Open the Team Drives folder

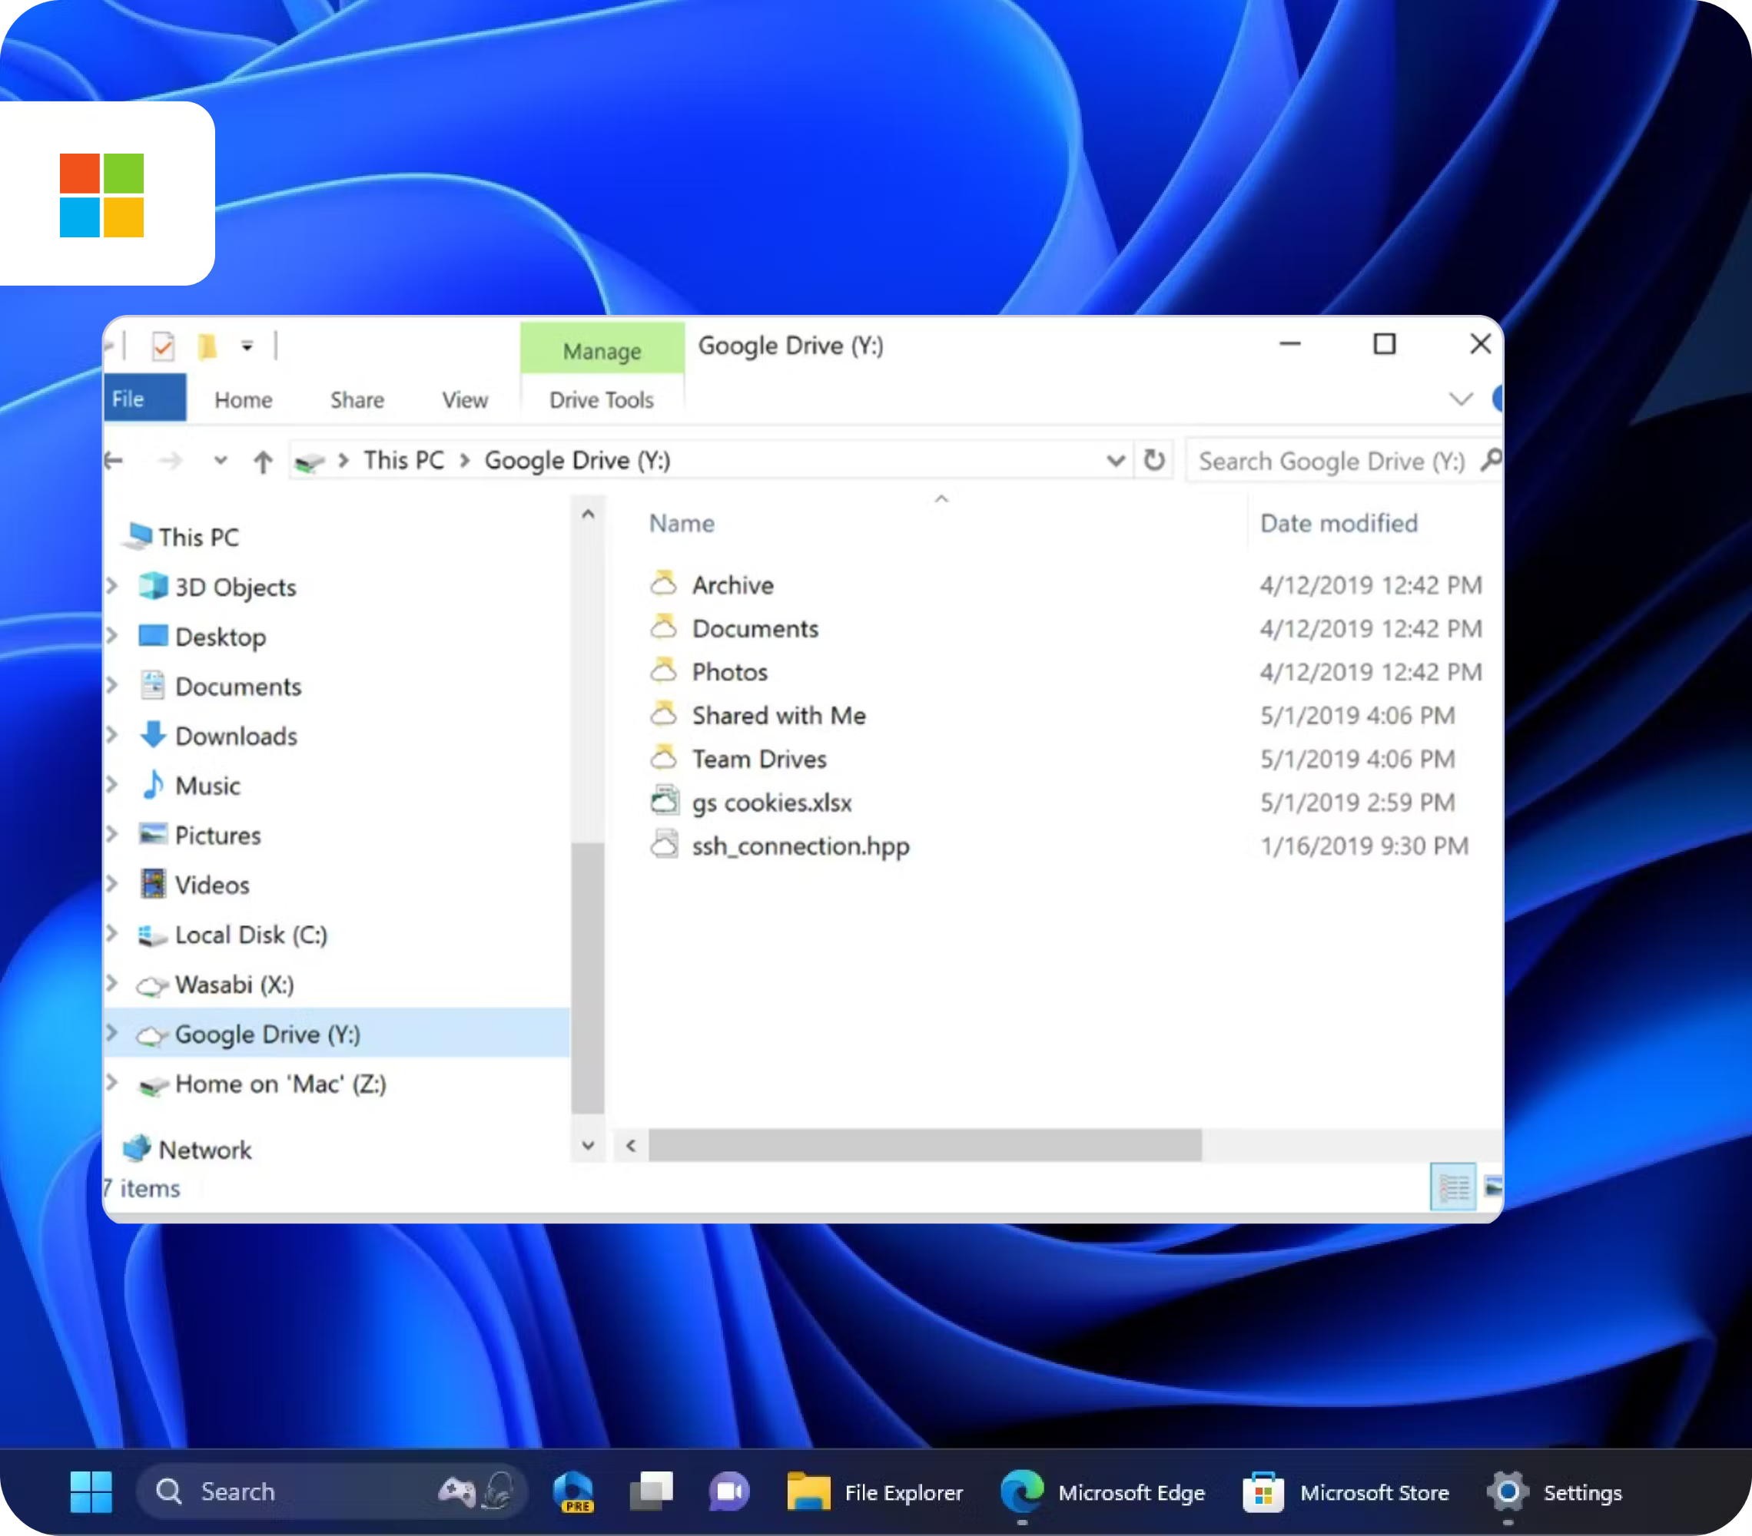(x=758, y=759)
